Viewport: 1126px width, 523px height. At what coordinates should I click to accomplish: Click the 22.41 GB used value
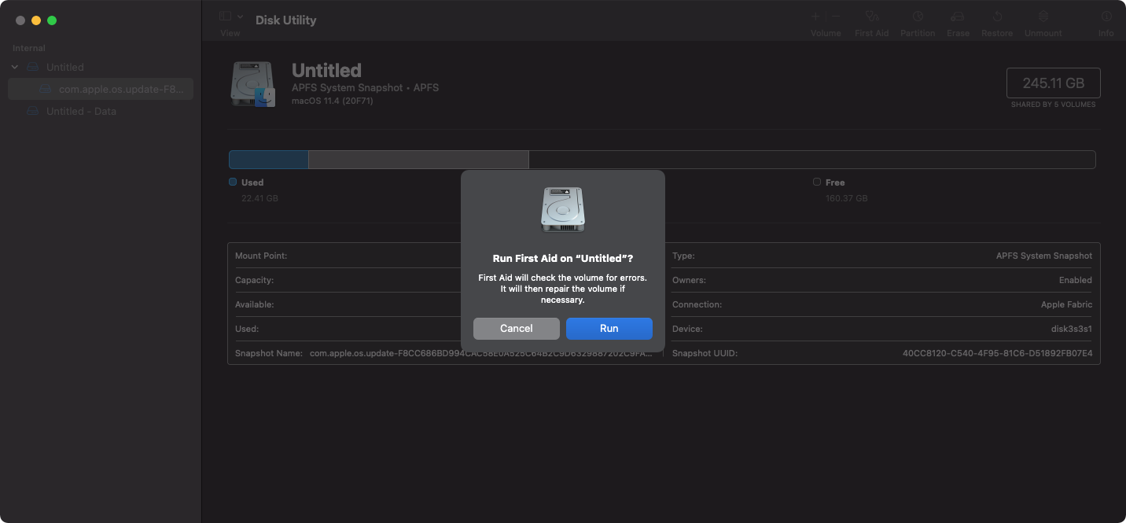259,198
